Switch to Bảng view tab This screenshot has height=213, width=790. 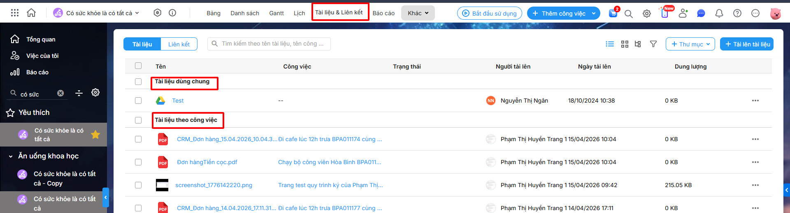tap(214, 13)
